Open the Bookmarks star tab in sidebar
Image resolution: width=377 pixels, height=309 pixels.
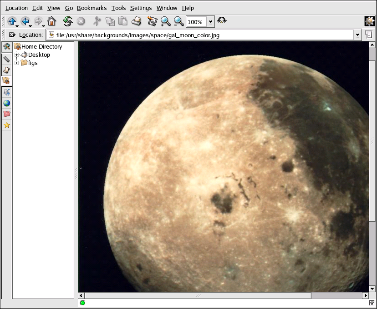point(6,125)
